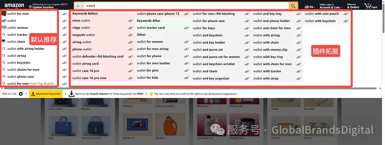Click the horizontal scrollbar below the keyword suggestions
Viewport: 385px width, 145px height.
[190, 88]
